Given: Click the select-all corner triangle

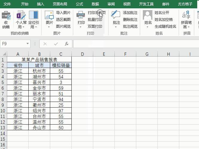Looking at the screenshot, I should [4, 54].
